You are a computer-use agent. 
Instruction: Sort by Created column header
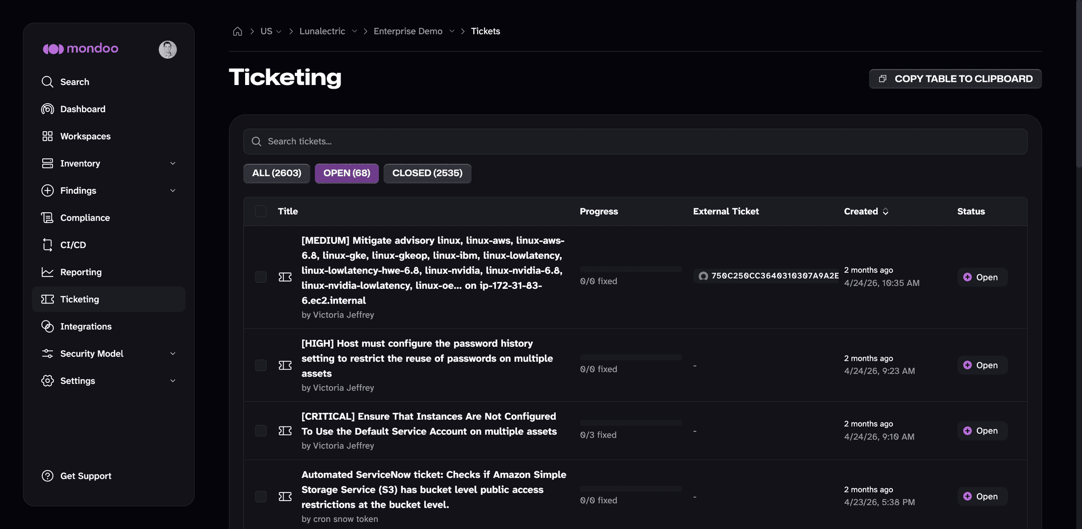(x=861, y=211)
